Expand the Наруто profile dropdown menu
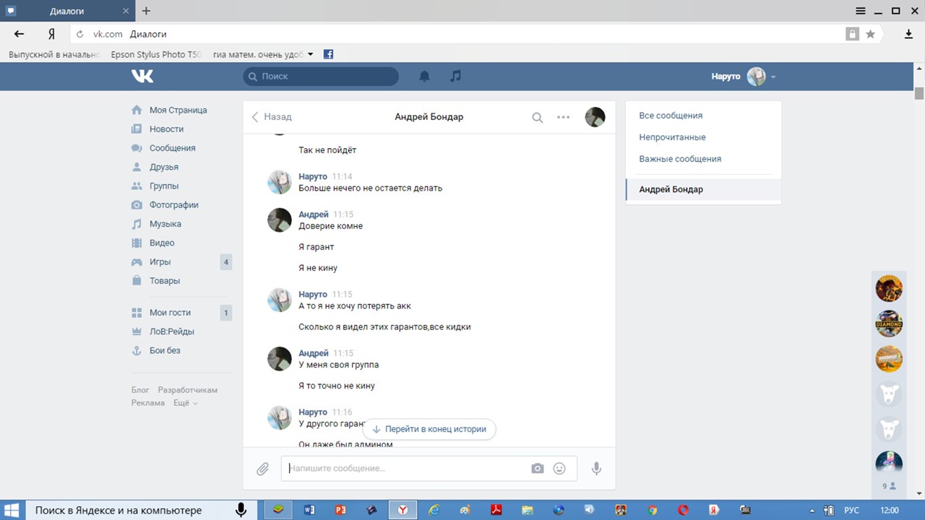The width and height of the screenshot is (925, 520). 773,77
